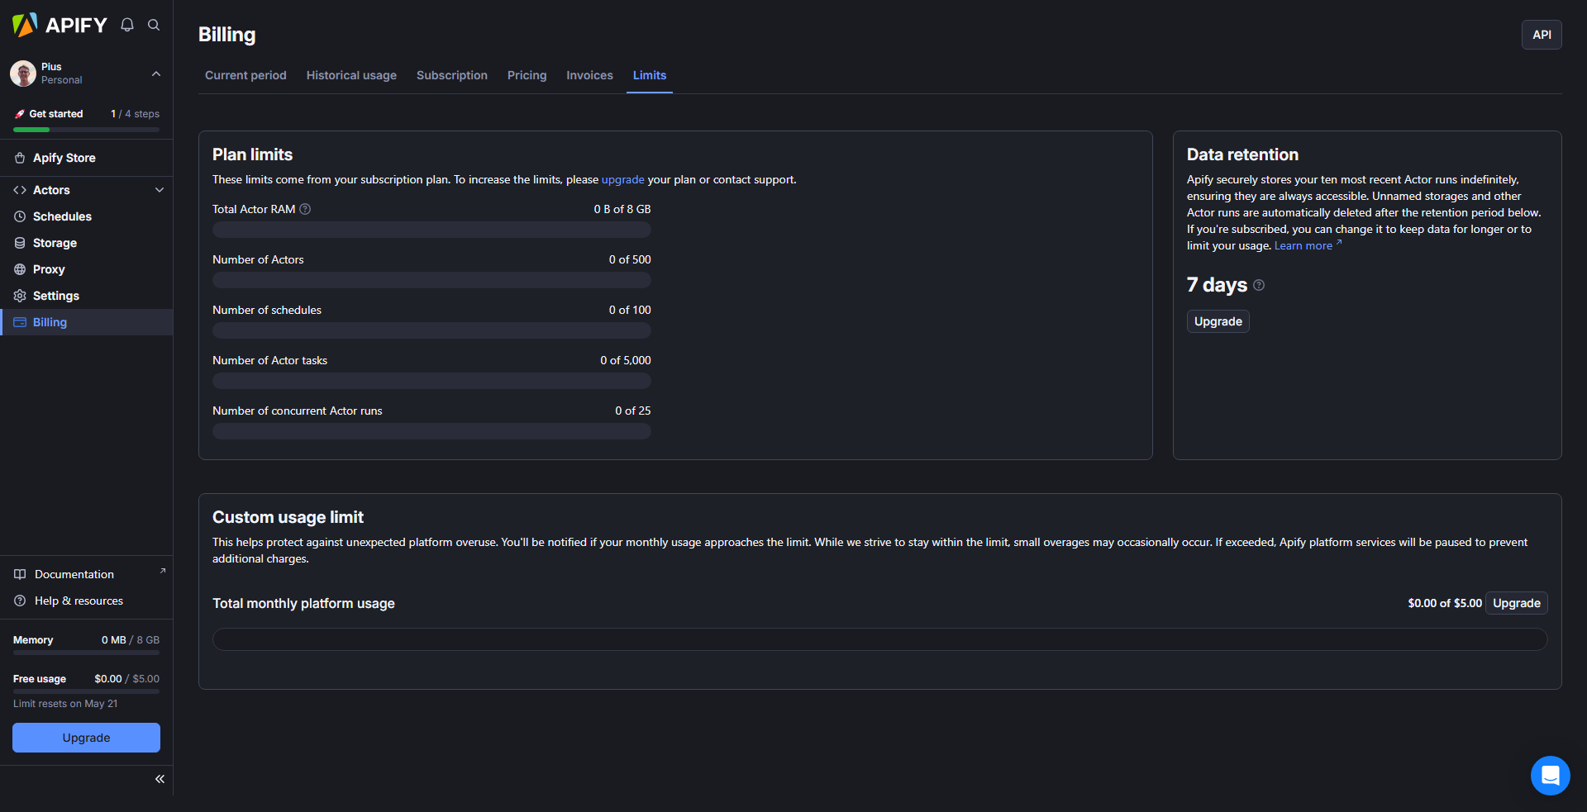1587x812 pixels.
Task: Collapse the sidebar with double-chevron icon
Action: pyautogui.click(x=160, y=779)
